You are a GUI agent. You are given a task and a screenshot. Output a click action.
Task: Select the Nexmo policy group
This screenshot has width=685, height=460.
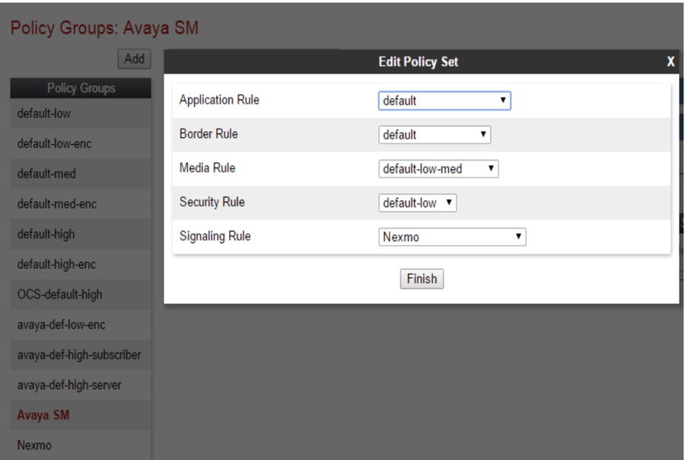coord(81,446)
